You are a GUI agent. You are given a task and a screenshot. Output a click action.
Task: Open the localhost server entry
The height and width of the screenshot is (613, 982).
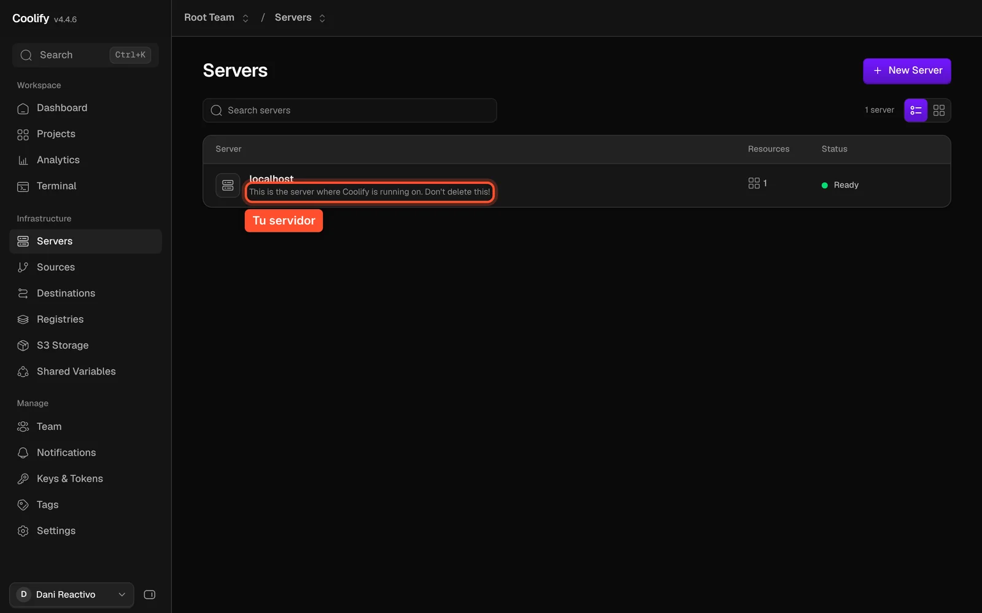(x=576, y=185)
